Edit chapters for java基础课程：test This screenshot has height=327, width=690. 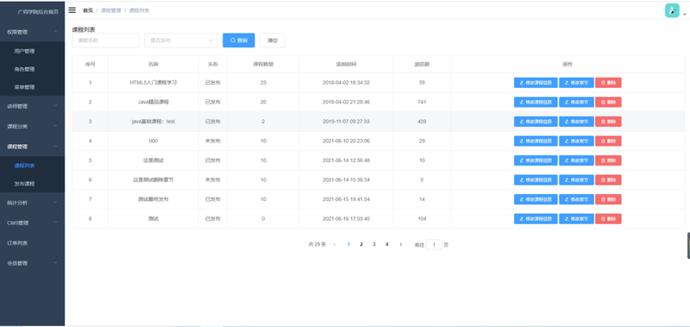coord(576,122)
